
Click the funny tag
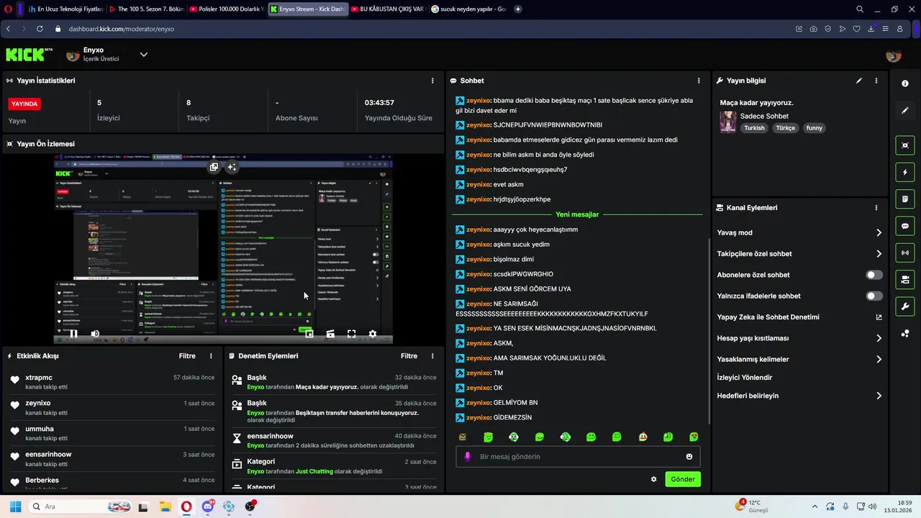tap(814, 128)
